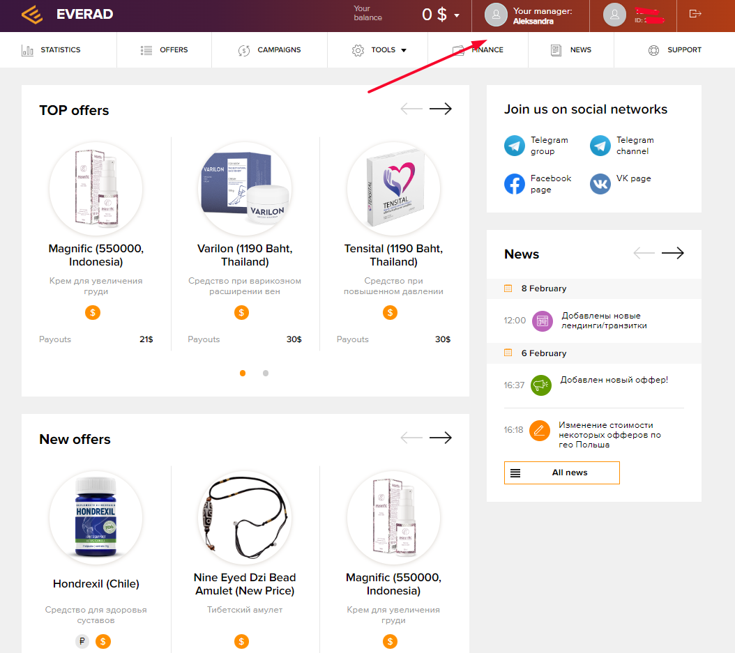Screen dimensions: 735x653
Task: Click the 0 $ balance amount
Action: point(434,15)
